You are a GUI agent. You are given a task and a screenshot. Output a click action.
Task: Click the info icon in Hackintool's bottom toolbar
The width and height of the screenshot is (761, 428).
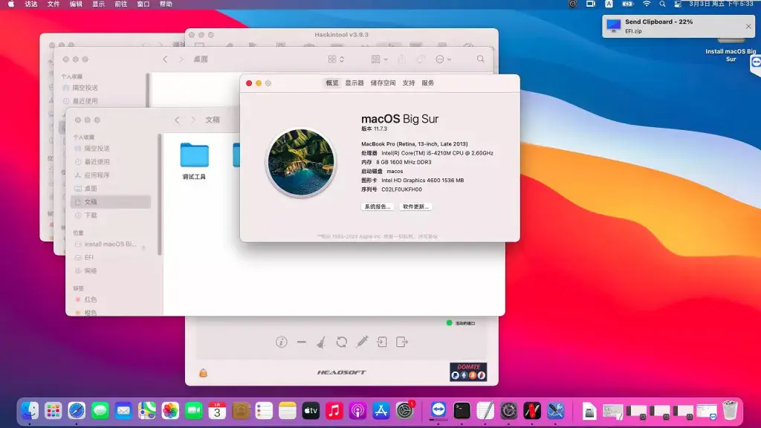coord(282,342)
